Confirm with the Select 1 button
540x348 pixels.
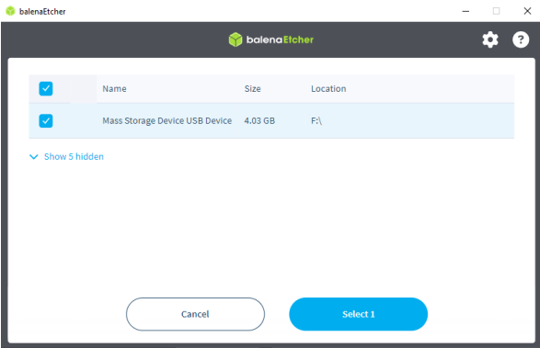(358, 314)
